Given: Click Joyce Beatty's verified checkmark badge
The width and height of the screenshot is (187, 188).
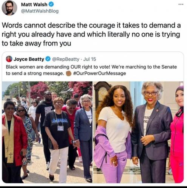Looking at the screenshot, I should pos(48,59).
